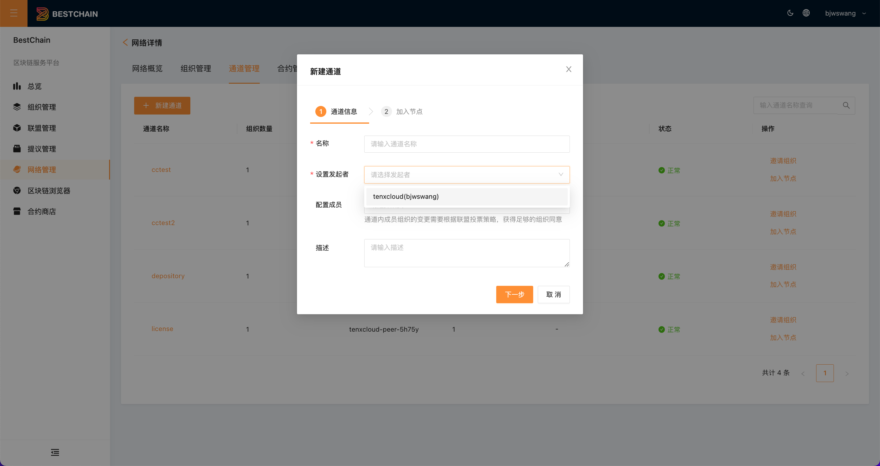Toggle dark mode moon icon
The image size is (880, 466).
[x=790, y=13]
